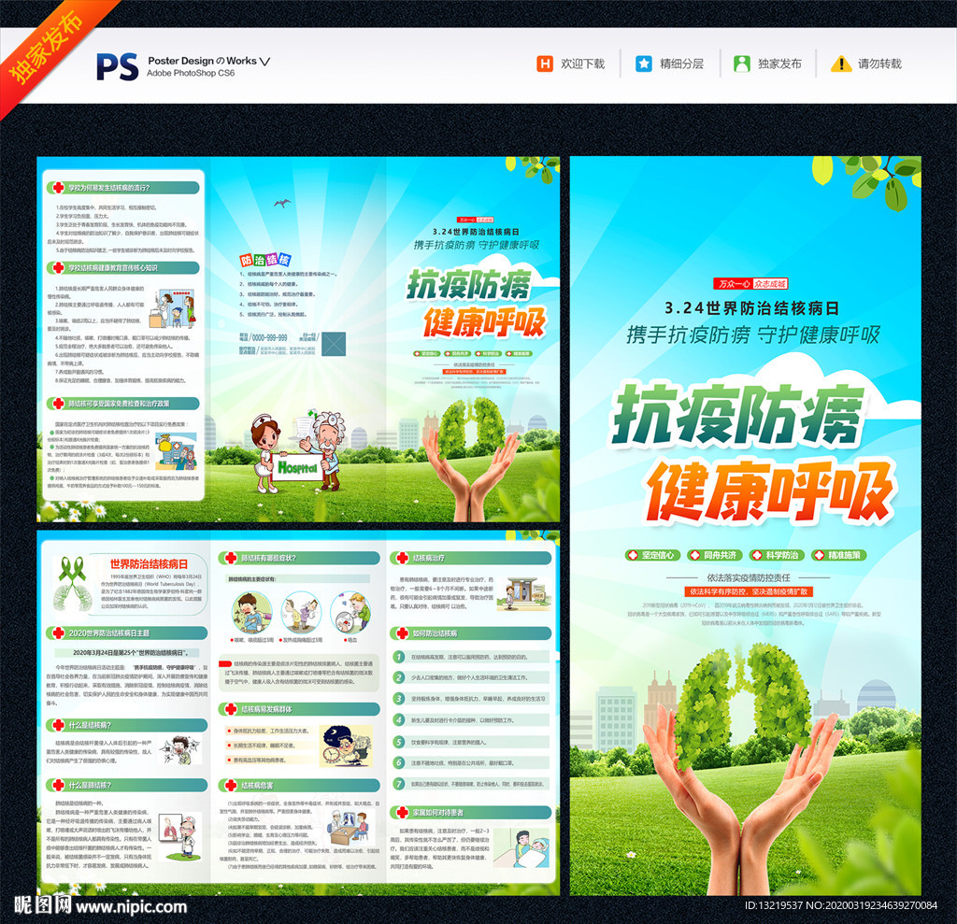Click the red 依法科学有序防控 banner on large poster
The height and width of the screenshot is (924, 957).
coord(749,591)
